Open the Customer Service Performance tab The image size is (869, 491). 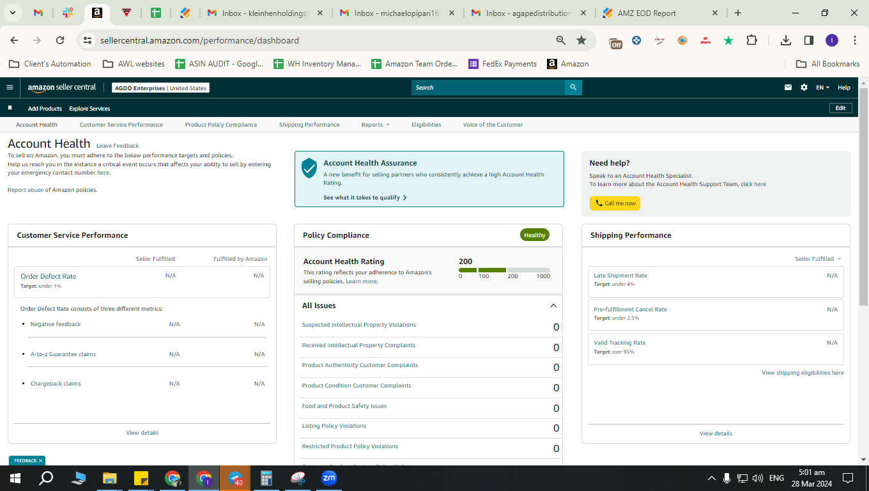coord(121,125)
